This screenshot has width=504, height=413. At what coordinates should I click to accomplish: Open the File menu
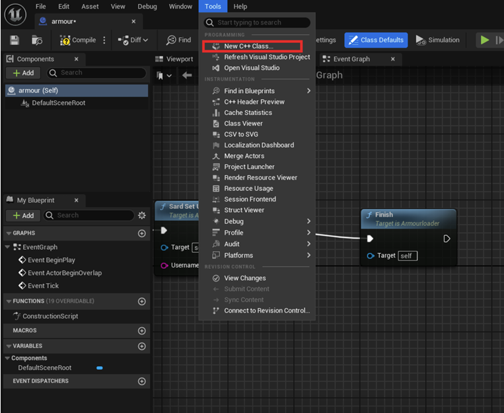(x=40, y=7)
